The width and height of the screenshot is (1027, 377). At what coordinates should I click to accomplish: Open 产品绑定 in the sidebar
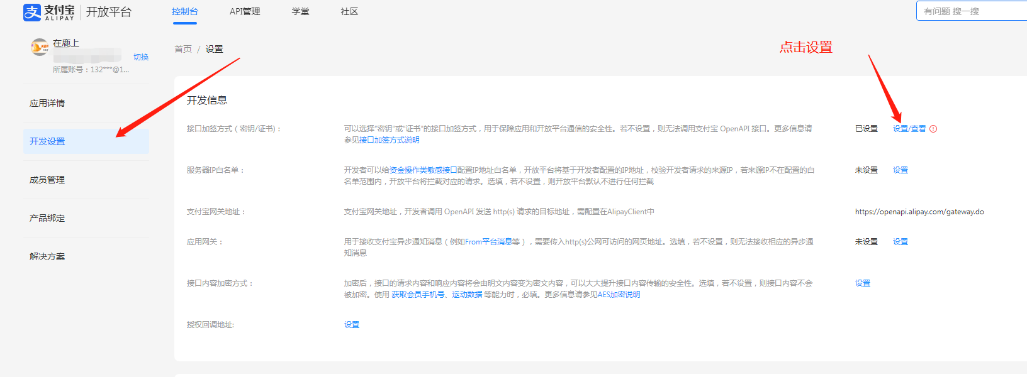47,218
